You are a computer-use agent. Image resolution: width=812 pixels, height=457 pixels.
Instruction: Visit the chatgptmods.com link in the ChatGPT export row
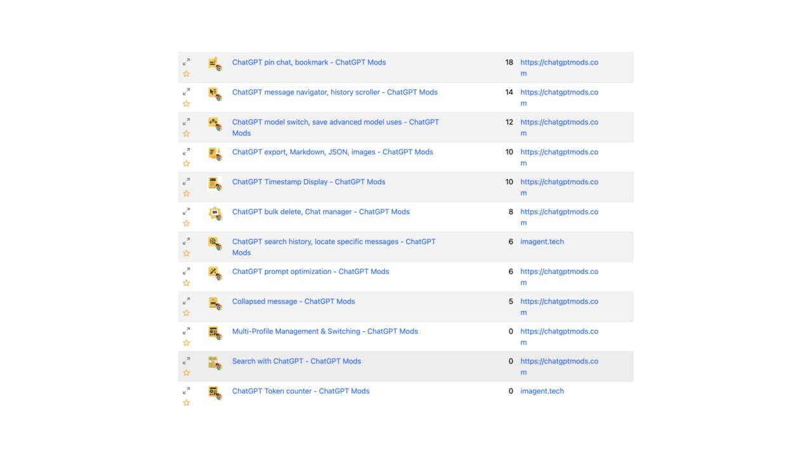click(x=560, y=157)
